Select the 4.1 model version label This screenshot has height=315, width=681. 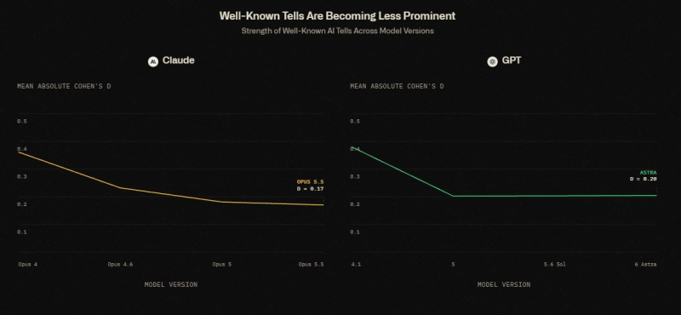pos(356,264)
